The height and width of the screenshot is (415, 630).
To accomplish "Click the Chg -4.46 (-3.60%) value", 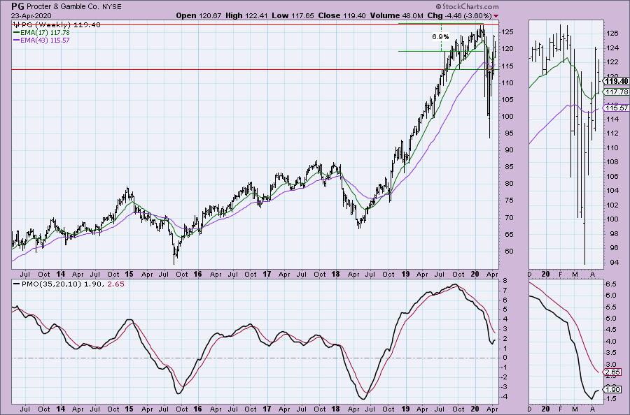I will pos(459,15).
